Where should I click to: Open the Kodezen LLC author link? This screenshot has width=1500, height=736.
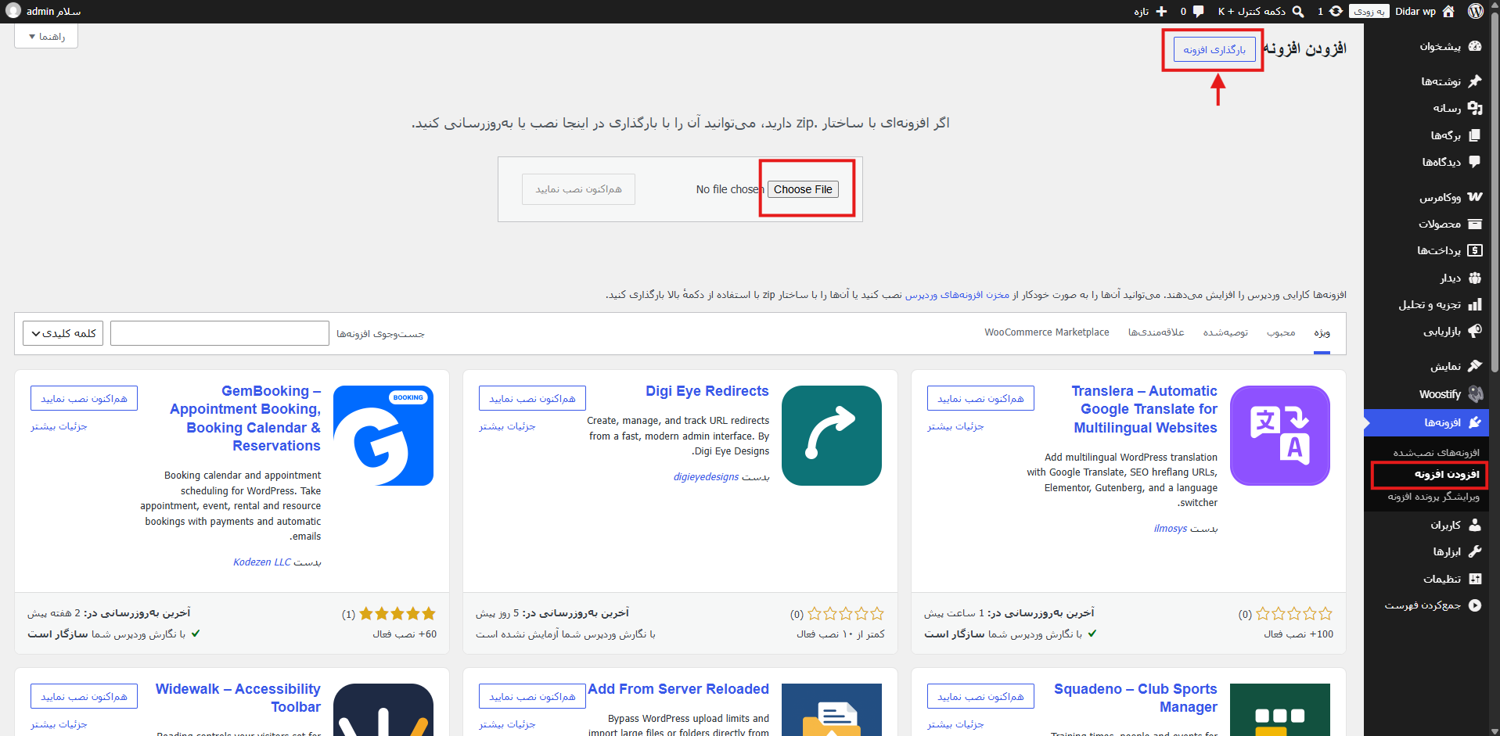(261, 562)
